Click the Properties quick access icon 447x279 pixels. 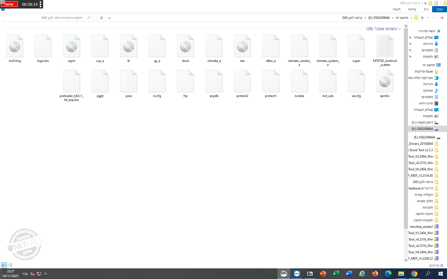click(x=436, y=3)
